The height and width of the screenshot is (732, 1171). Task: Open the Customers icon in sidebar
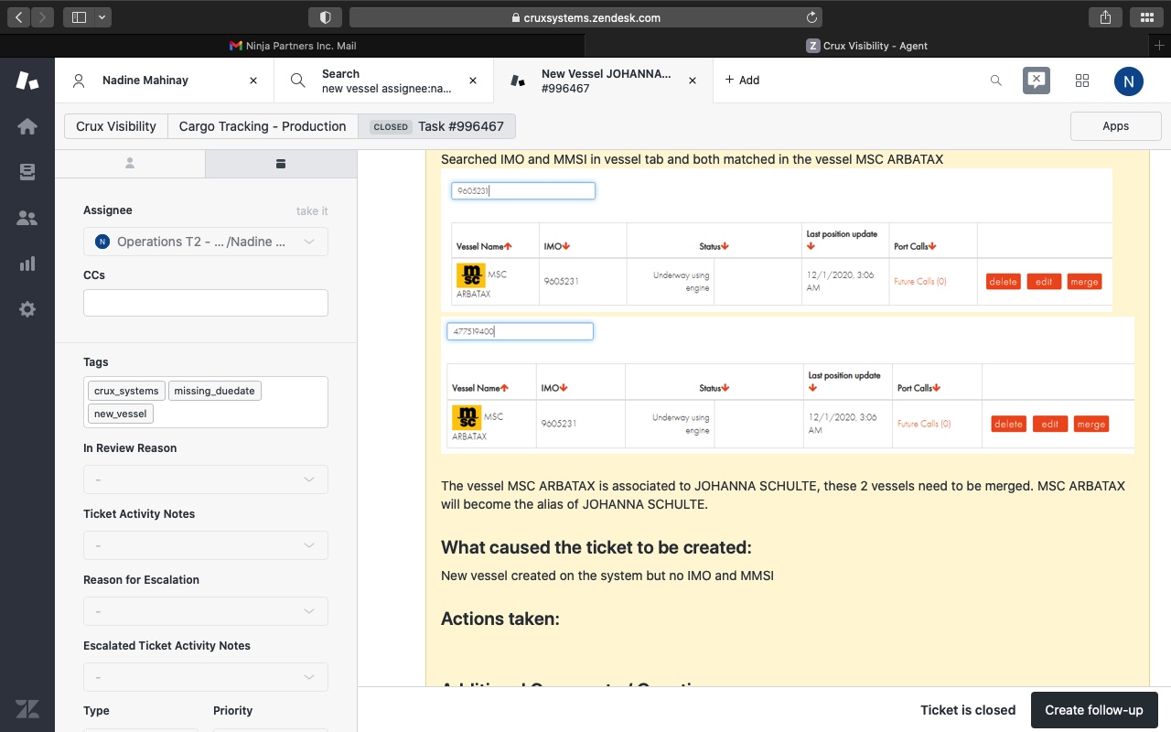click(27, 218)
